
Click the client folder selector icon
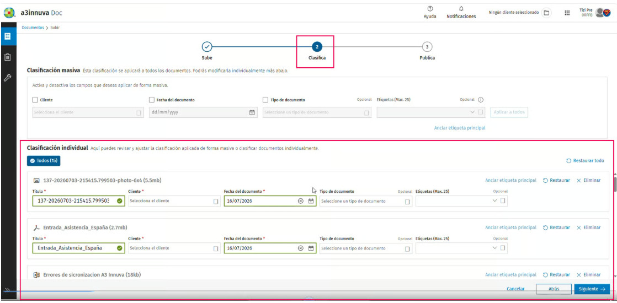point(546,13)
